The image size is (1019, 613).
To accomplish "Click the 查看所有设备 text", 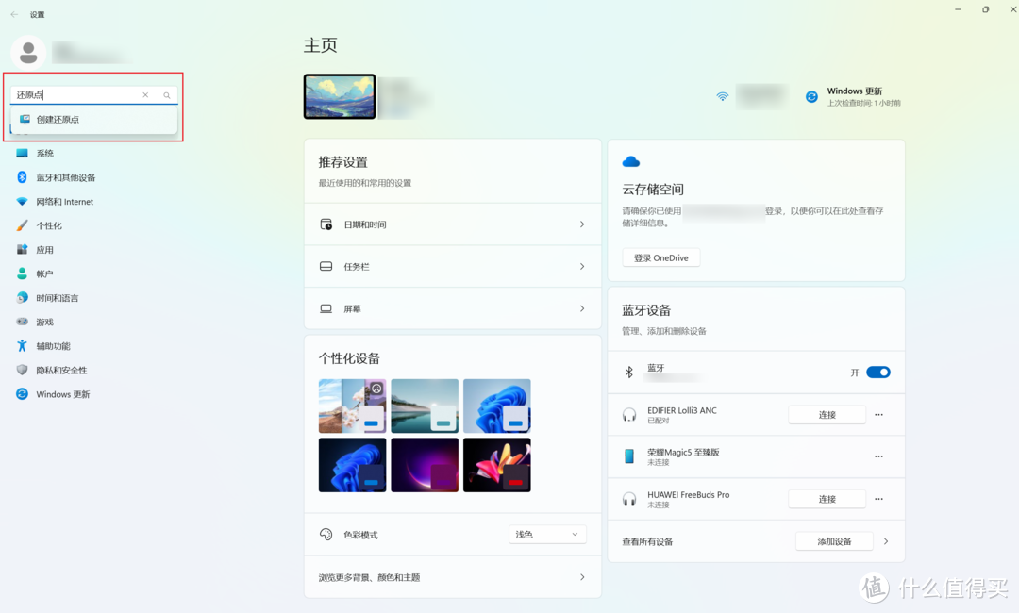I will 647,541.
